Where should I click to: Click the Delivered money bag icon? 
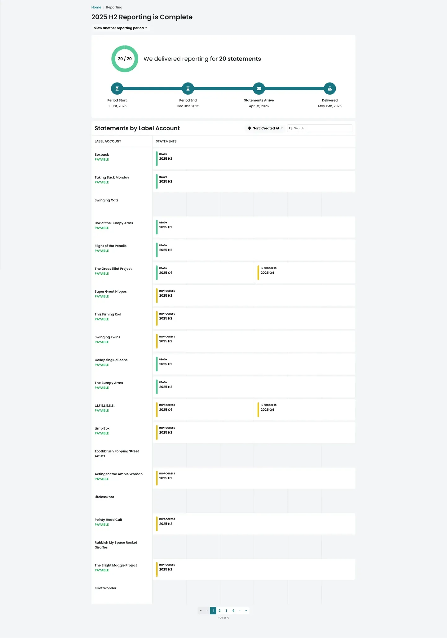coord(330,89)
